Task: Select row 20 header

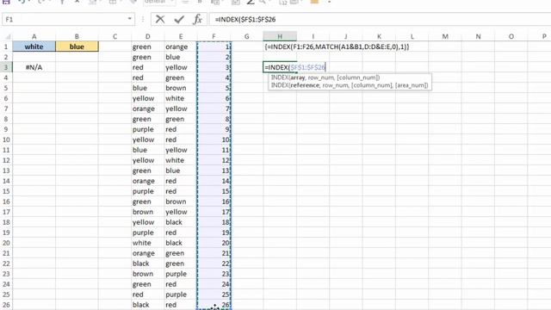Action: click(6, 243)
